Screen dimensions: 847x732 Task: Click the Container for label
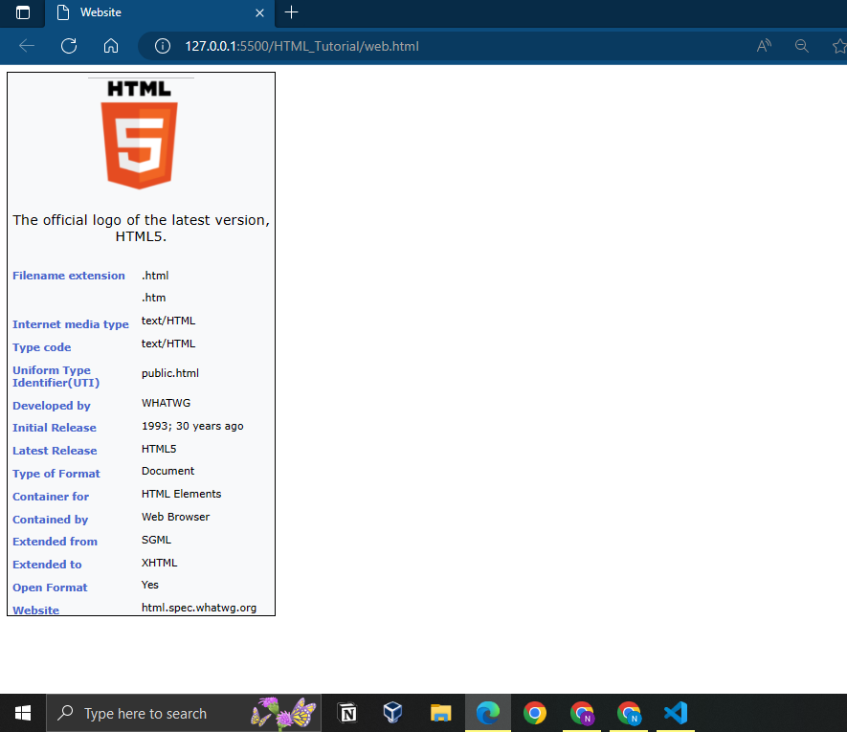point(51,497)
